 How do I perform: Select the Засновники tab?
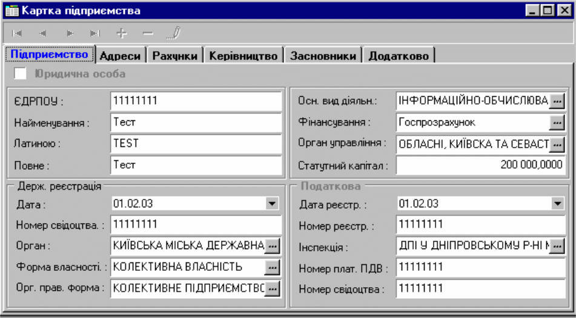[322, 56]
